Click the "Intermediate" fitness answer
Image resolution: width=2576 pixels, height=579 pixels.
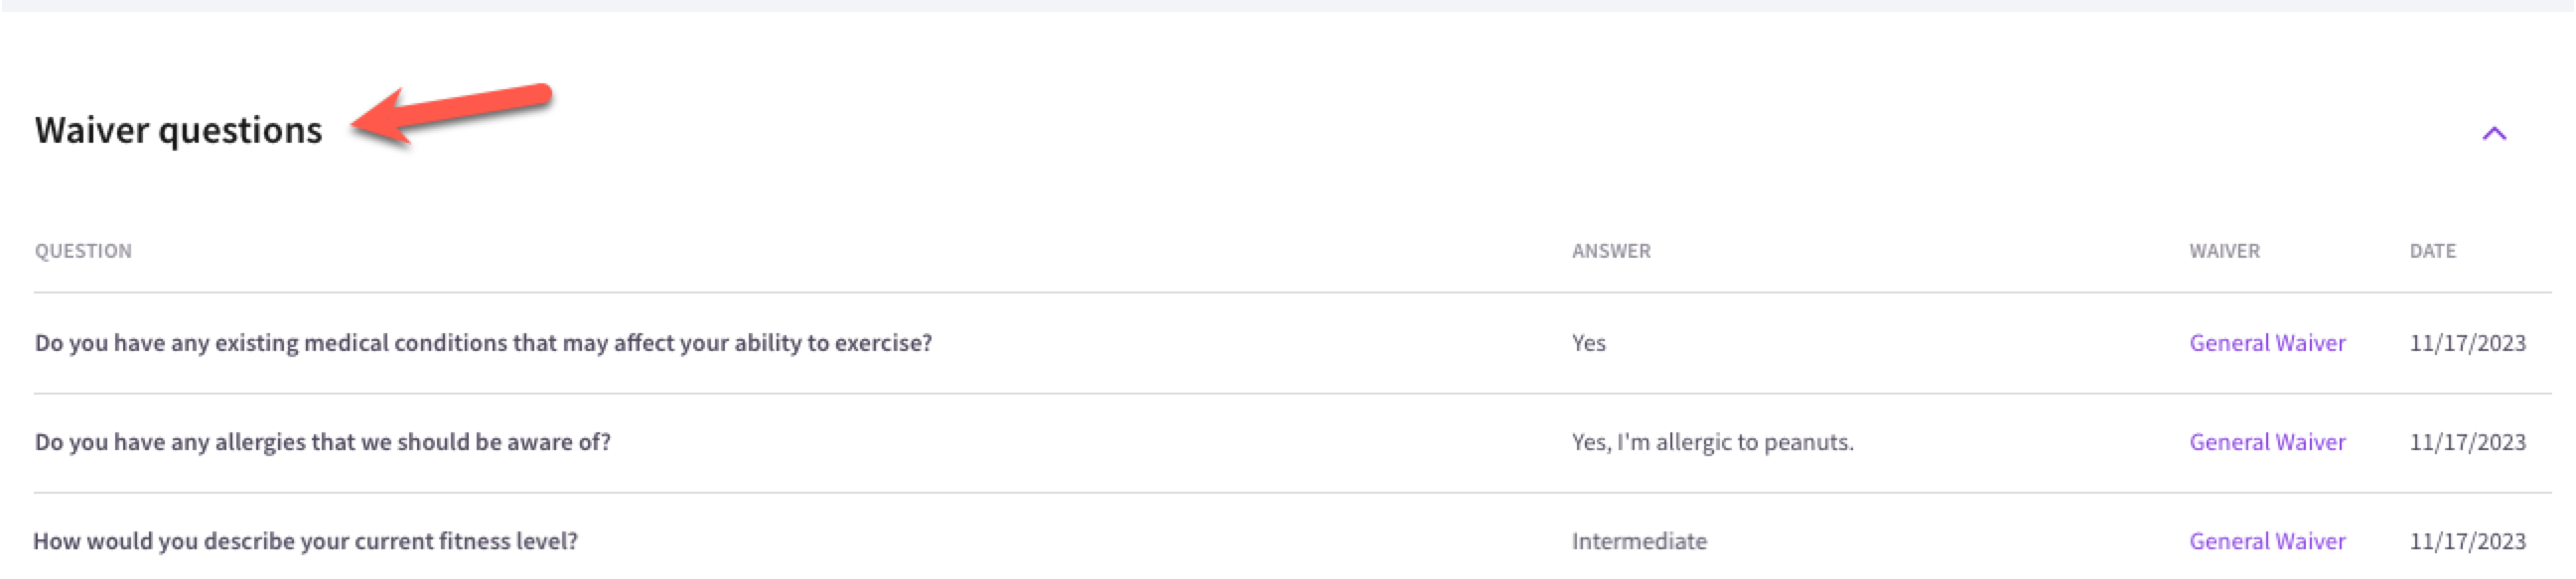pyautogui.click(x=1639, y=540)
